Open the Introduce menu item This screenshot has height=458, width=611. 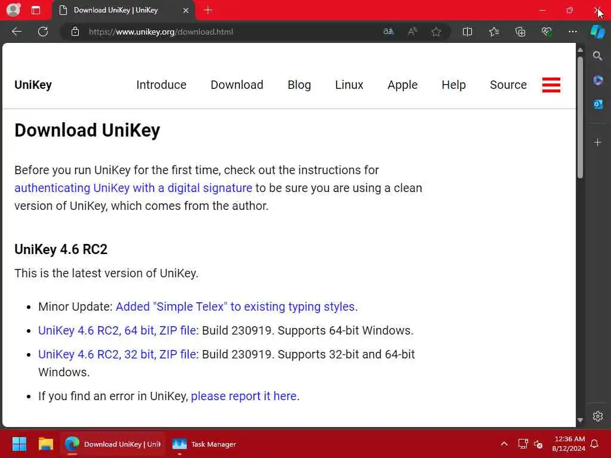(x=161, y=85)
